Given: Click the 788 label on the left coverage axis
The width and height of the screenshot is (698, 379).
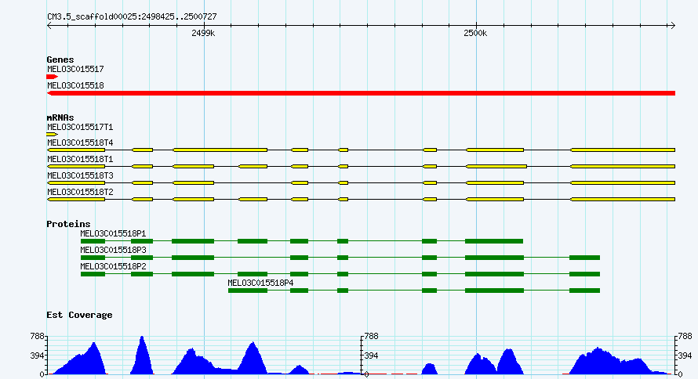Looking at the screenshot, I should coord(38,337).
